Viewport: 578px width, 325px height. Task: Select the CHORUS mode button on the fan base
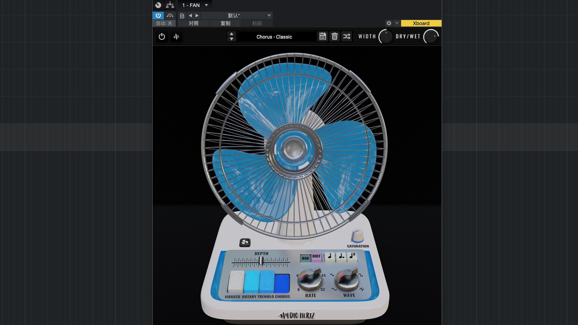coord(282,283)
